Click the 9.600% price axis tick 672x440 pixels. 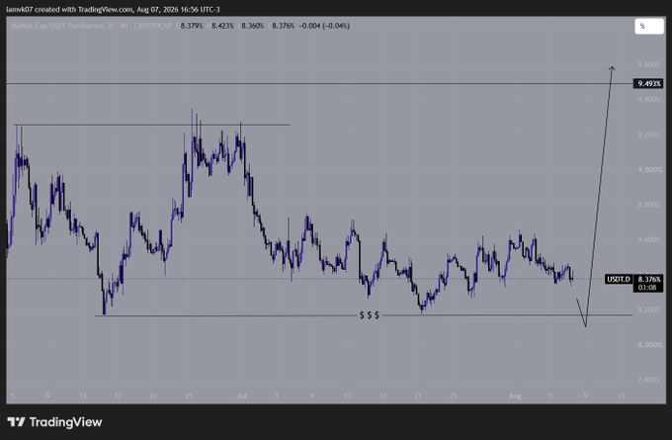pos(648,64)
